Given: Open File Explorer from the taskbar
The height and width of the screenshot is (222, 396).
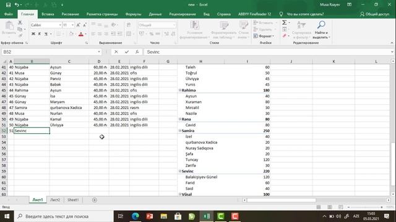Looking at the screenshot, I should coord(163,216).
